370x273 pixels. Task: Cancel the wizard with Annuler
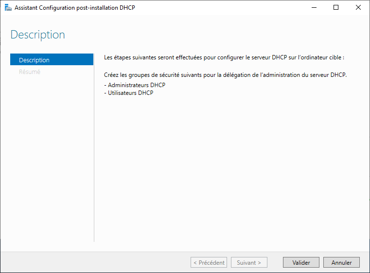pos(341,262)
